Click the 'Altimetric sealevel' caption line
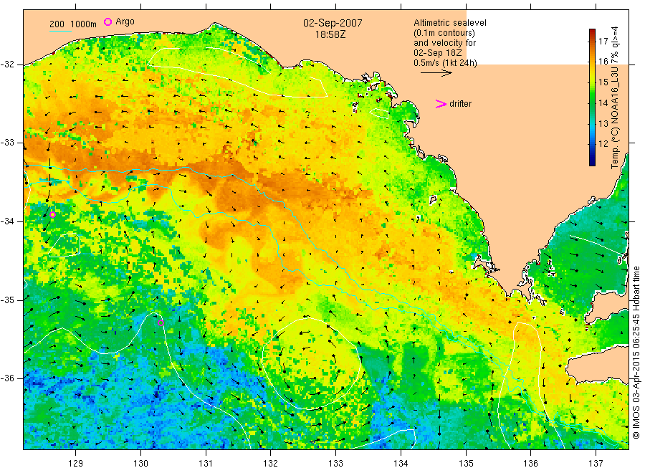The image size is (645, 473). pyautogui.click(x=449, y=23)
